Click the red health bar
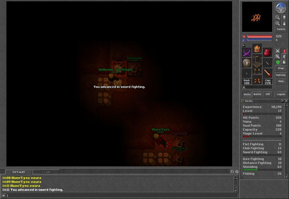The height and width of the screenshot is (199, 289). (x=260, y=36)
